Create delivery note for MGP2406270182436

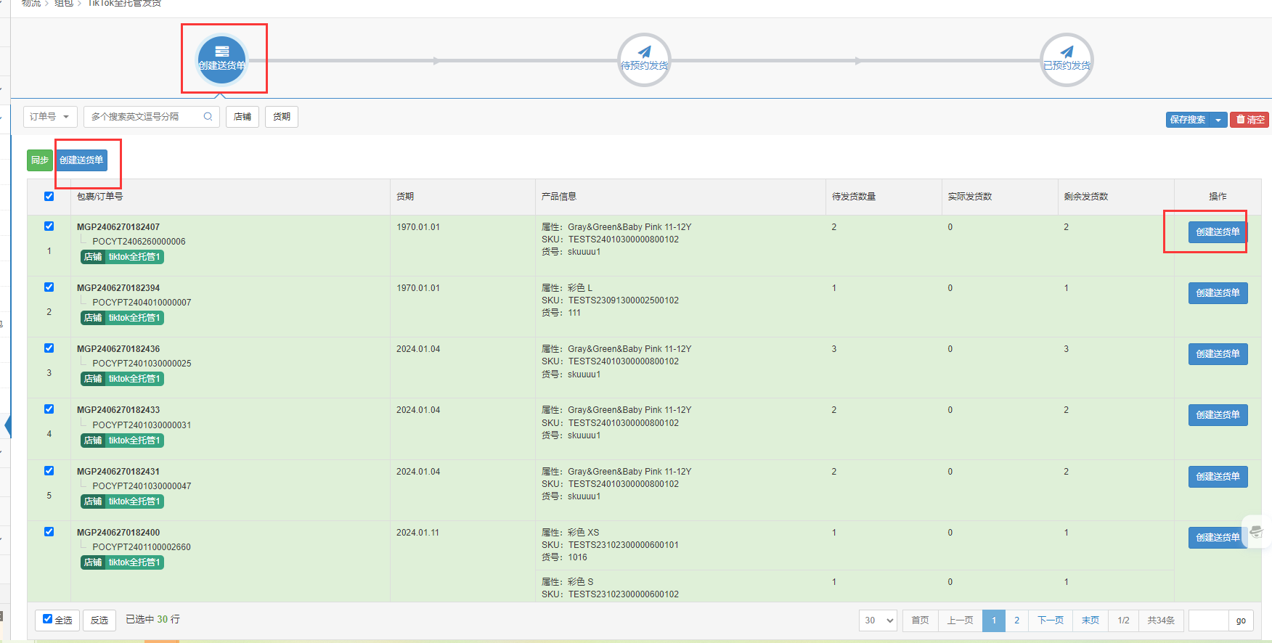click(1218, 354)
